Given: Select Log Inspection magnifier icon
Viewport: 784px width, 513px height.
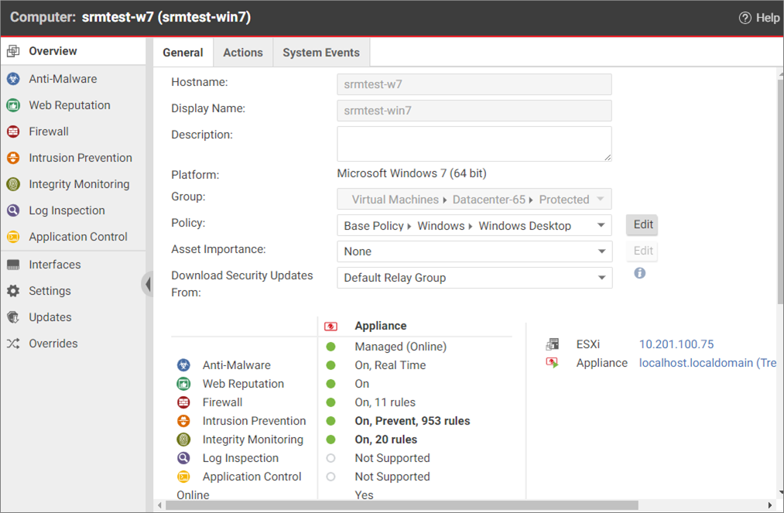Looking at the screenshot, I should pyautogui.click(x=13, y=210).
